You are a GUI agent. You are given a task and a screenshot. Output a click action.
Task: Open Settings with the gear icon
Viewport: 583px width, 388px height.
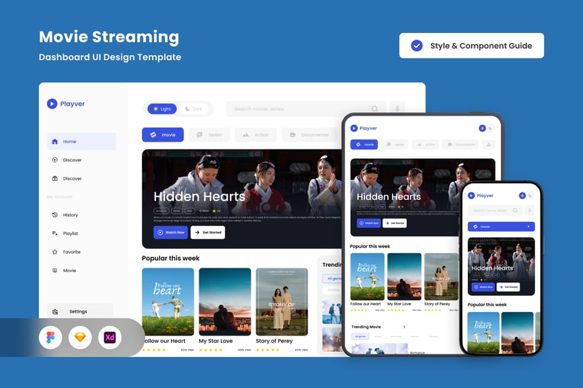pos(55,312)
